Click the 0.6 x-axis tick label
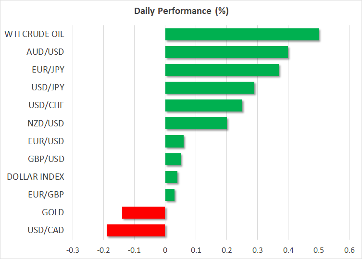The width and height of the screenshot is (362, 259). coord(350,250)
